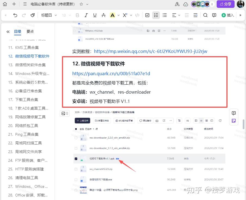Switch to the 要点 tab

[x=30, y=31]
